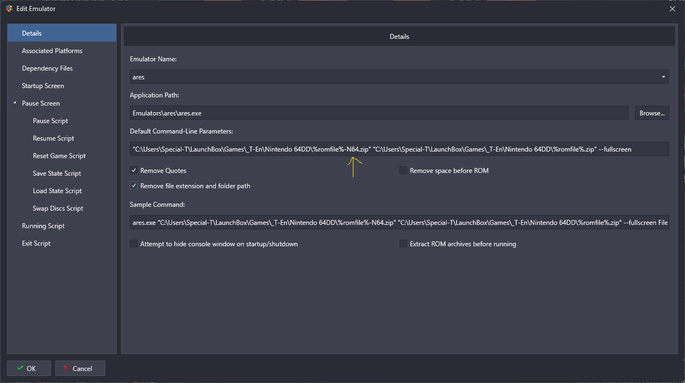Collapse the Pause Screen tree arrow

tap(15, 103)
